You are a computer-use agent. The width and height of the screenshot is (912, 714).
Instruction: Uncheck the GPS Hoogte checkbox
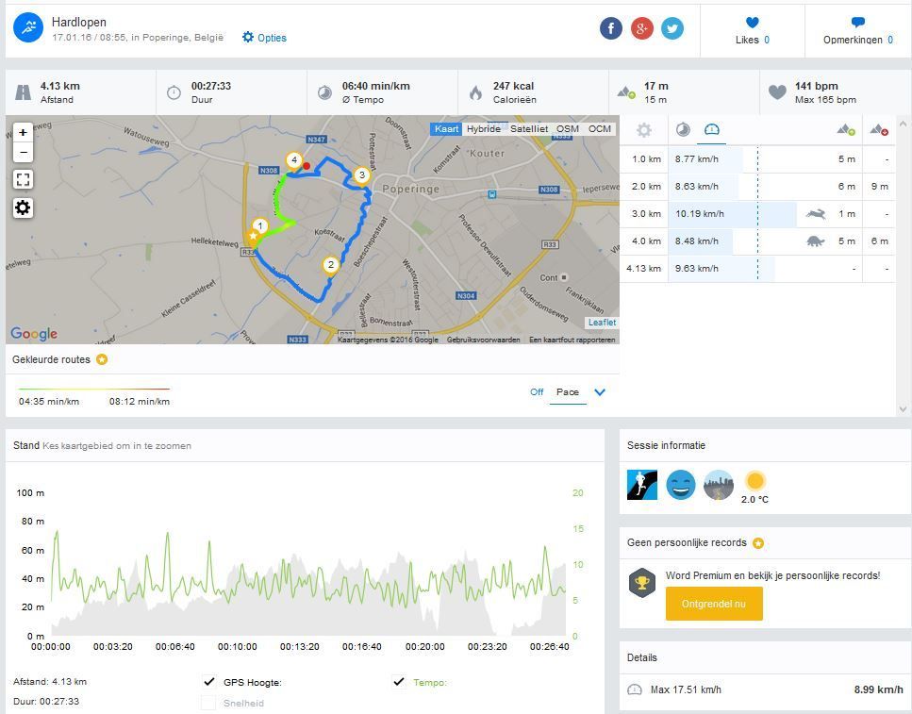[209, 682]
